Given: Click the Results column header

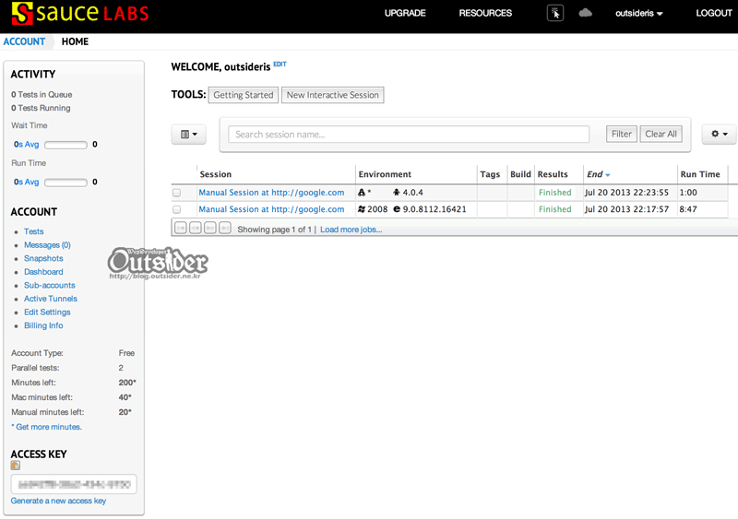Looking at the screenshot, I should click(553, 174).
